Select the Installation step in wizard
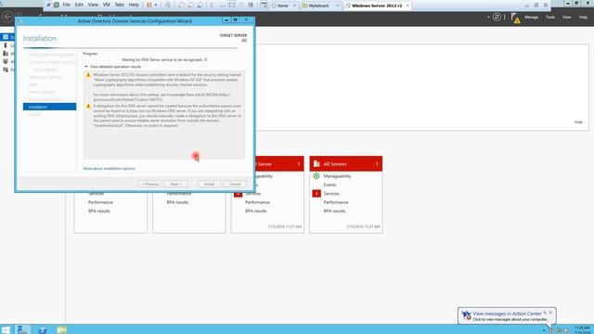 tap(49, 107)
